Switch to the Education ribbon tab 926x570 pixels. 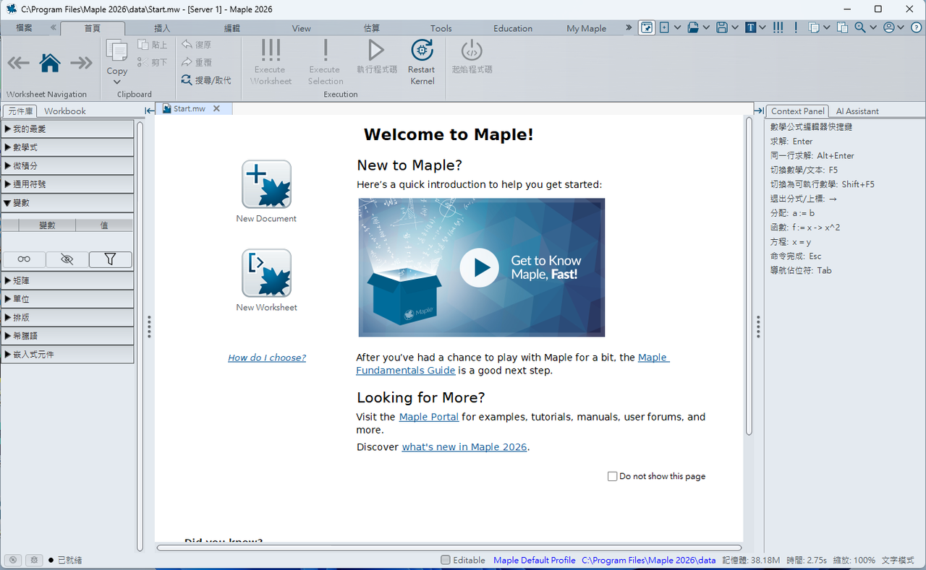[x=513, y=29]
